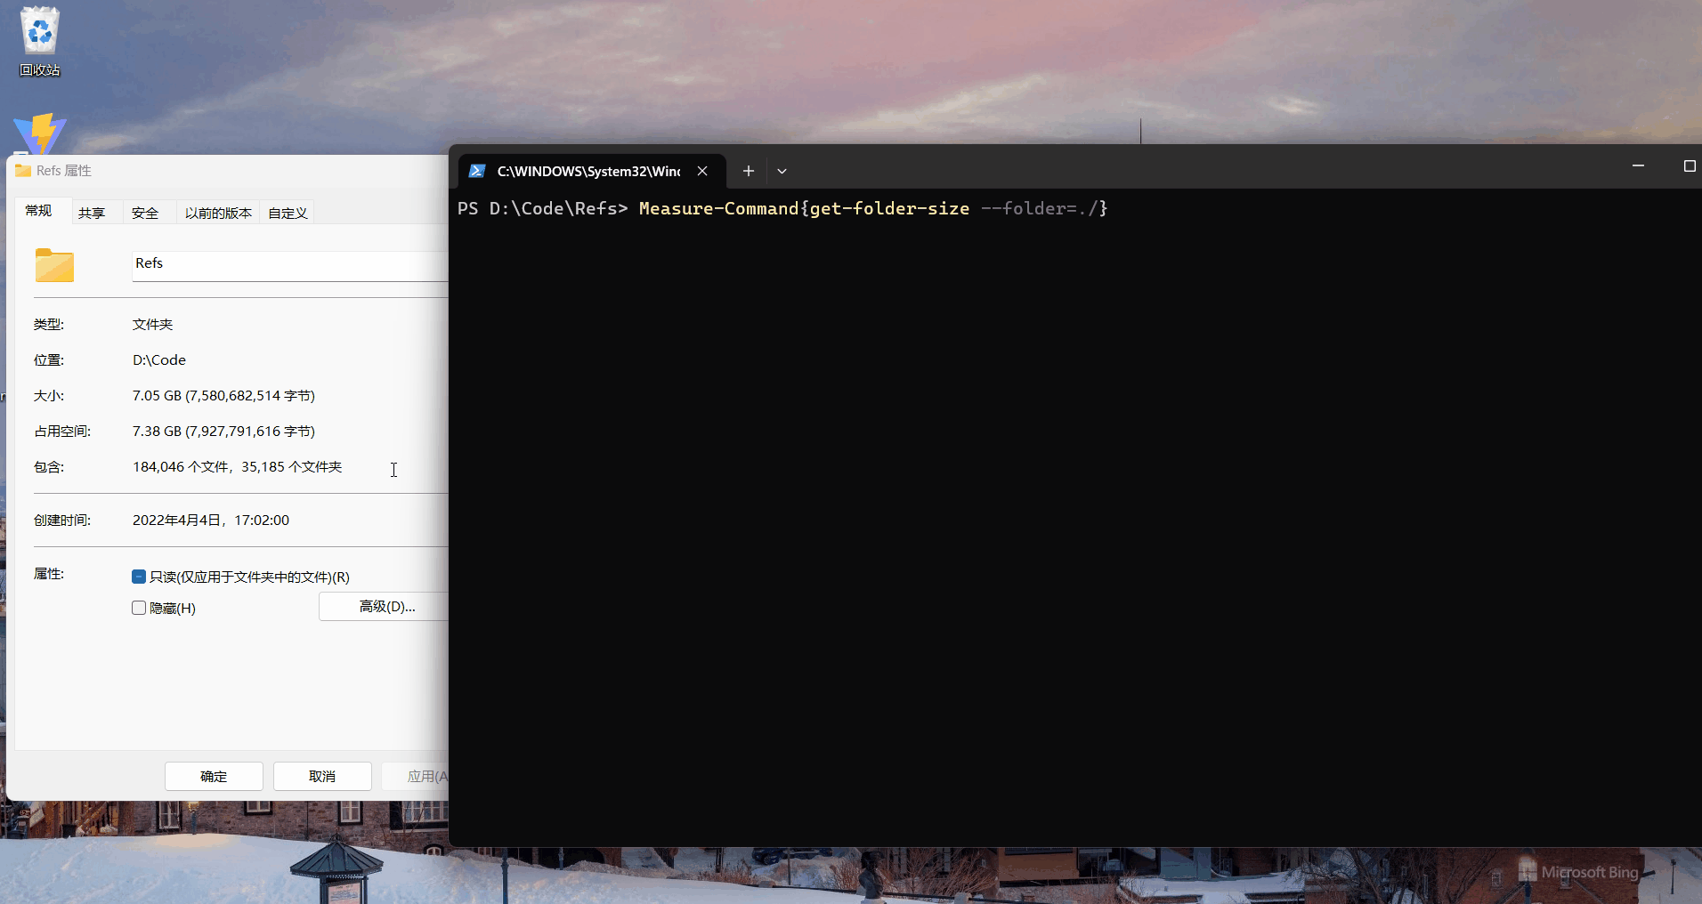This screenshot has width=1702, height=904.
Task: Switch to the 共享 tab
Action: [93, 212]
